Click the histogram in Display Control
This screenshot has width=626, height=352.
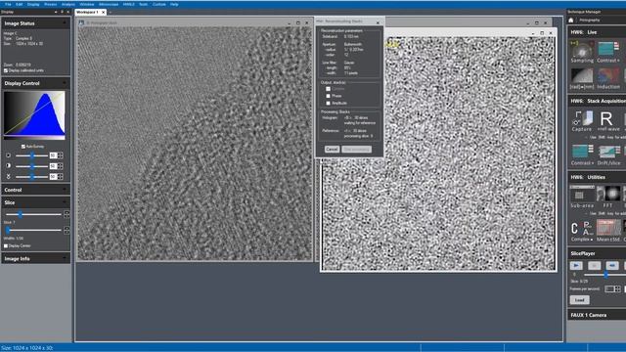point(34,115)
